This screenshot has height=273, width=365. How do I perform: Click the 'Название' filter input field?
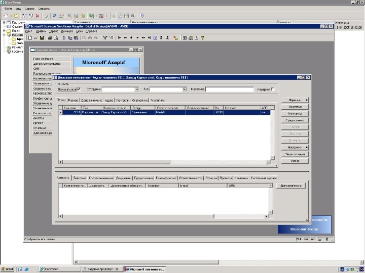pos(230,89)
